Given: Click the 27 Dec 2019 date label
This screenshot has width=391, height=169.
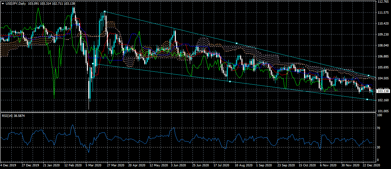Looking at the screenshot, I should click(30, 165).
